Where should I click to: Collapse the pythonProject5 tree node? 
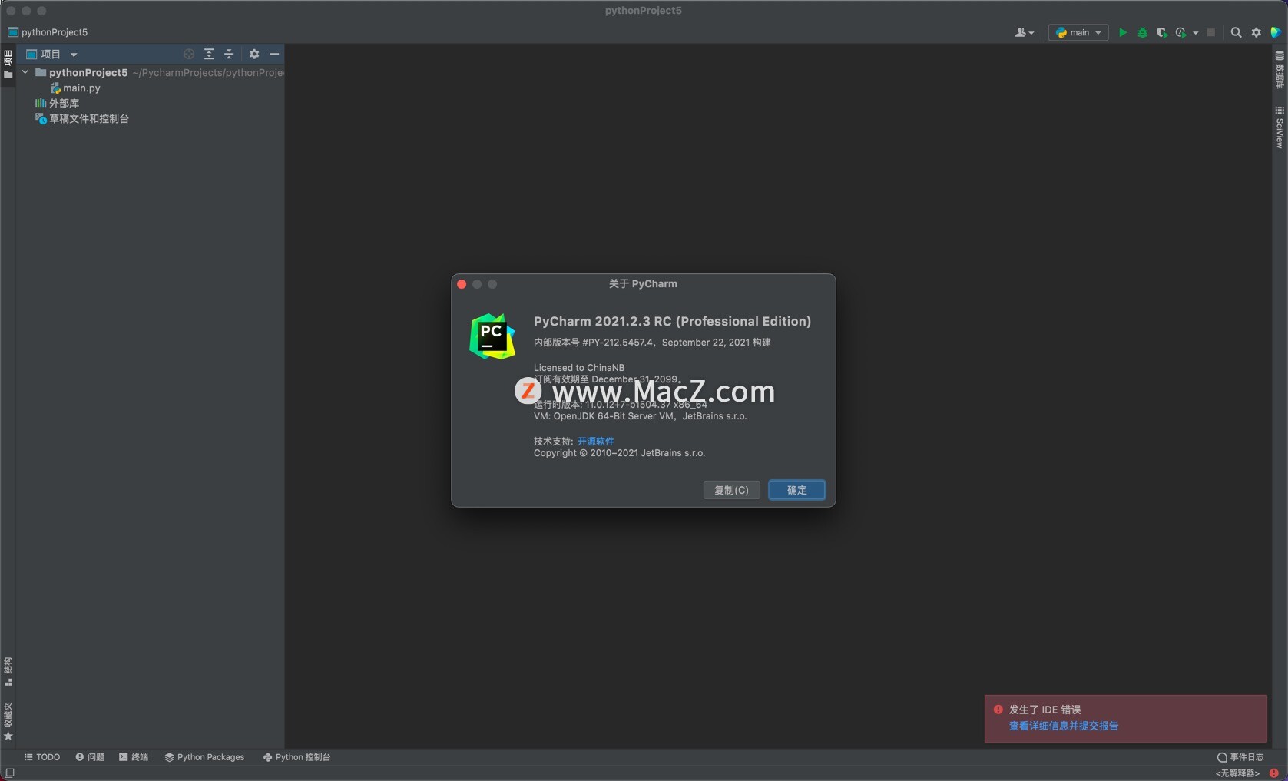(25, 72)
